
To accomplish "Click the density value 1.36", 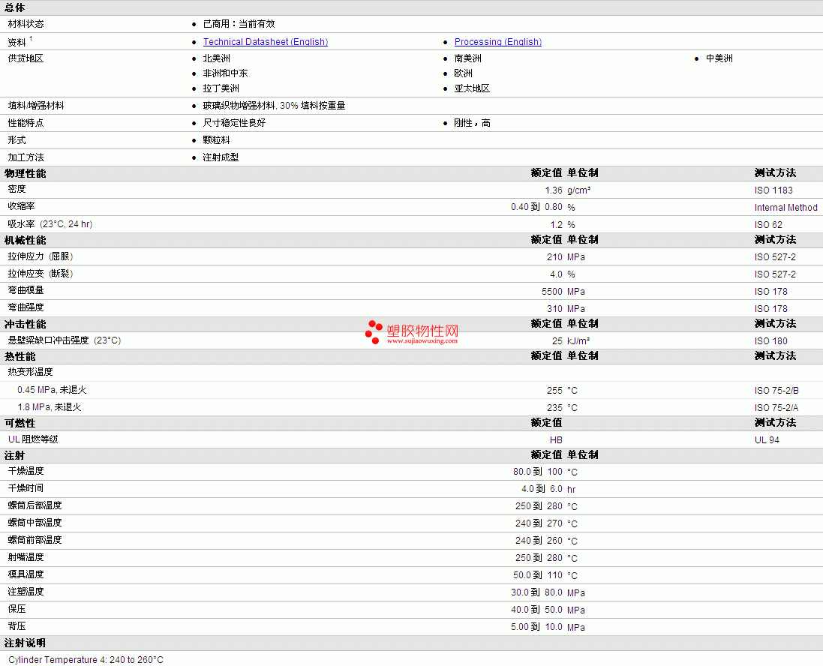I will pos(554,190).
